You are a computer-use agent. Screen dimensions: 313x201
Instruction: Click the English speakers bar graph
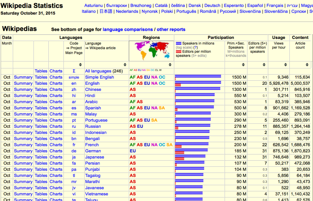click(x=198, y=83)
